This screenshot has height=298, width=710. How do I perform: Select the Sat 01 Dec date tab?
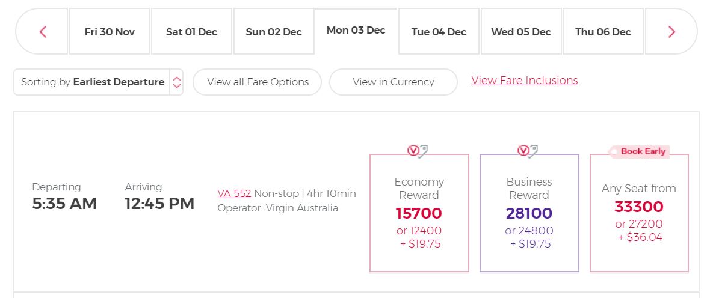[191, 32]
